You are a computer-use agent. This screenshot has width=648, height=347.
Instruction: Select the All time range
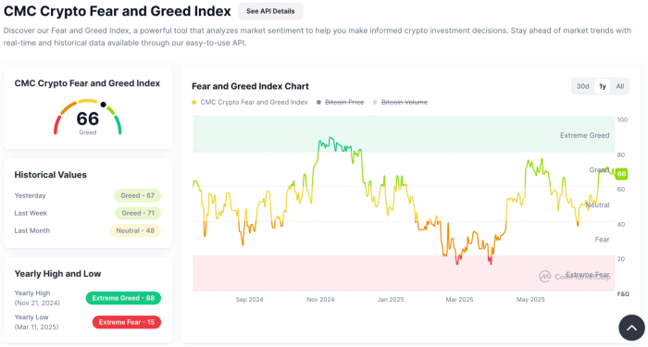pyautogui.click(x=620, y=86)
